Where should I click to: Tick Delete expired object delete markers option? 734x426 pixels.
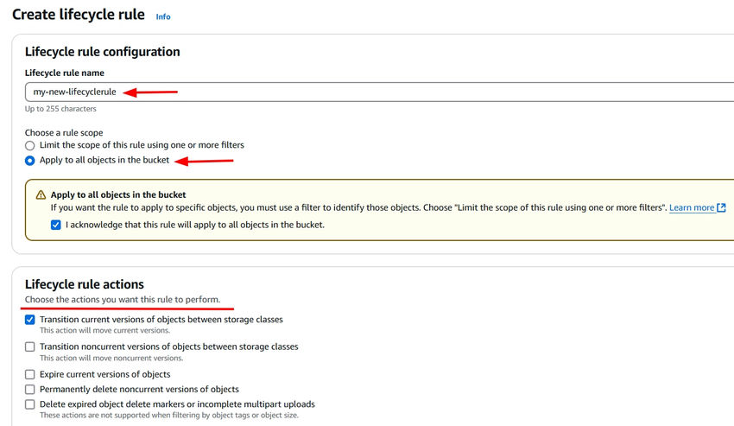pyautogui.click(x=30, y=404)
